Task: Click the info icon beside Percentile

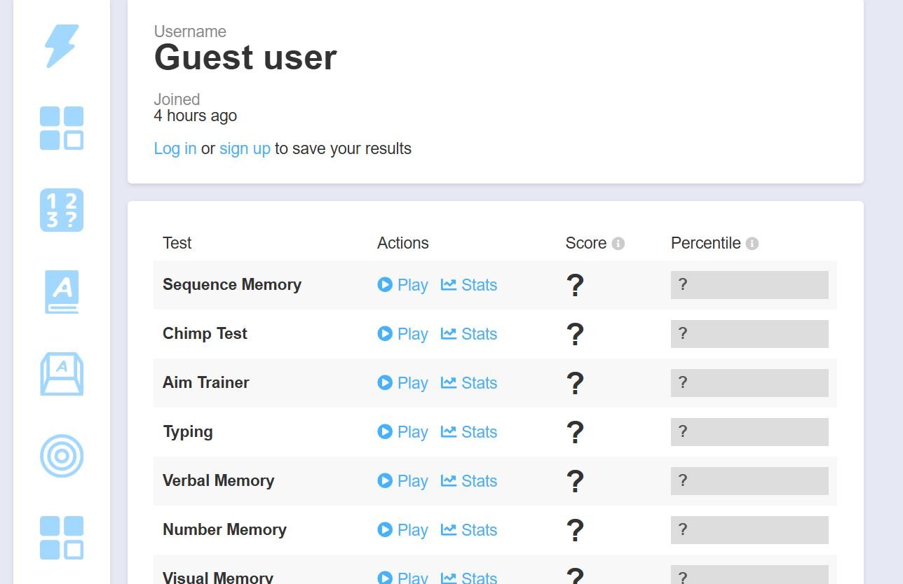Action: pyautogui.click(x=752, y=244)
